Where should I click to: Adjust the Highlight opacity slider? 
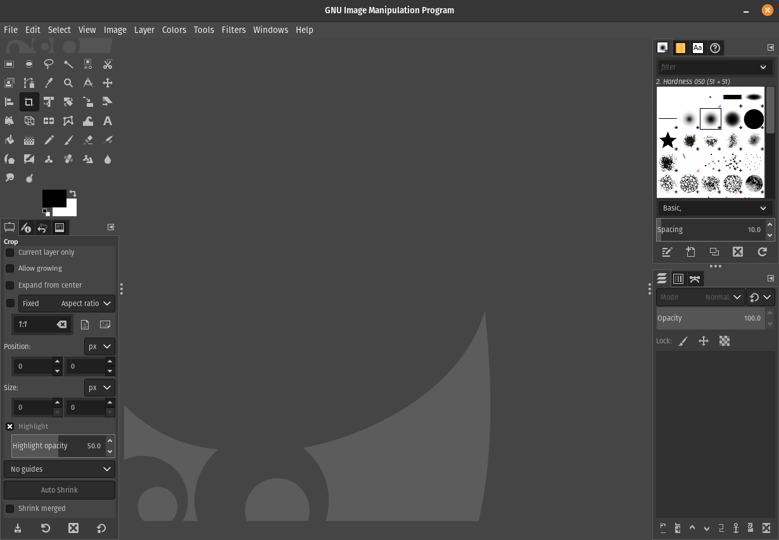tap(58, 446)
